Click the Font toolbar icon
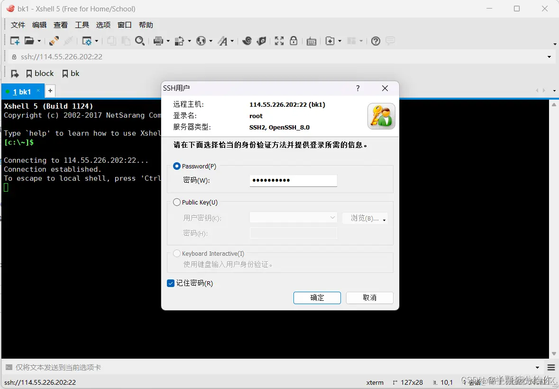Screen dimensions: 559x389 [223, 41]
